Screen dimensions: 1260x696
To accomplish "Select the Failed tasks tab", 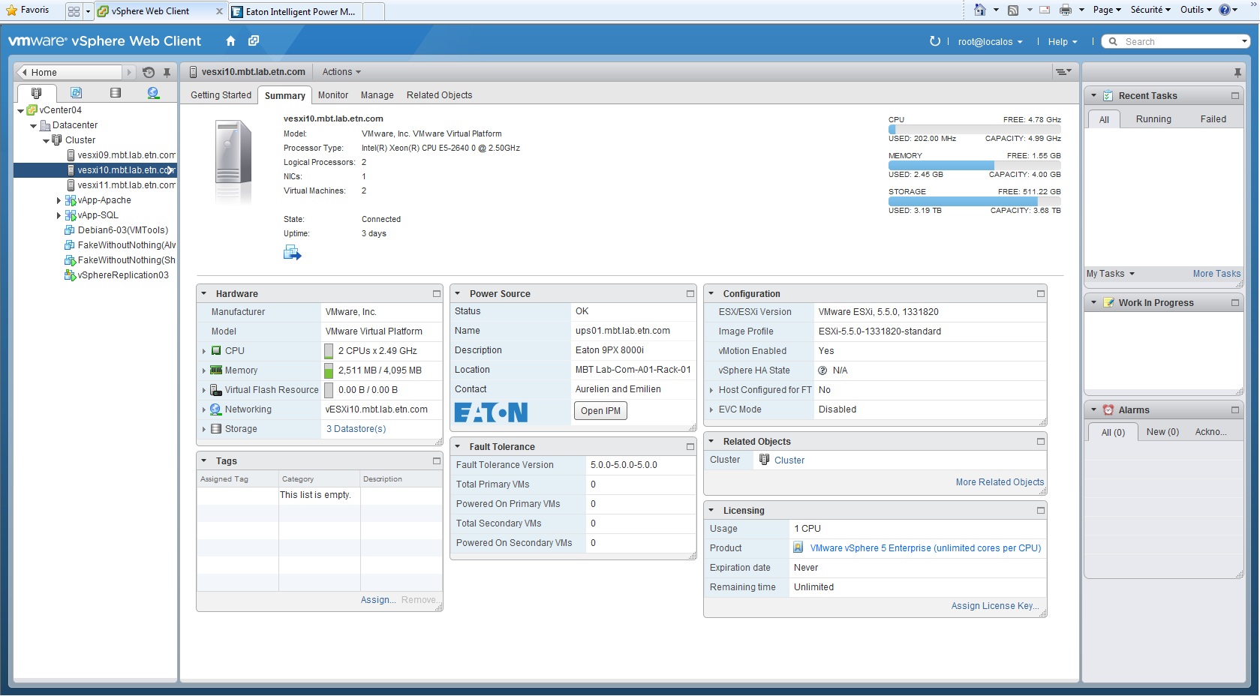I will (1212, 119).
